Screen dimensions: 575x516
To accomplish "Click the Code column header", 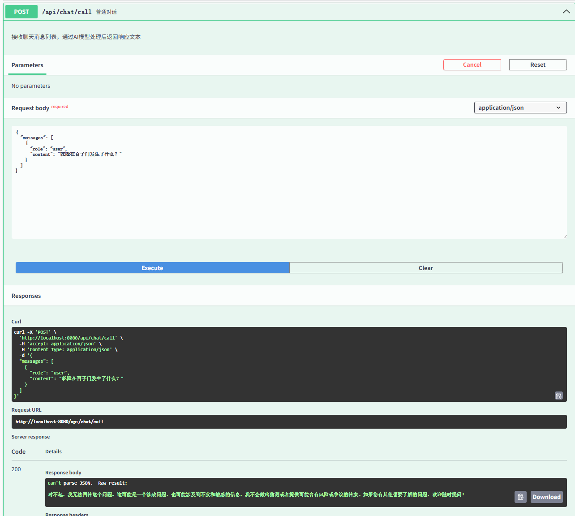I will tap(18, 451).
